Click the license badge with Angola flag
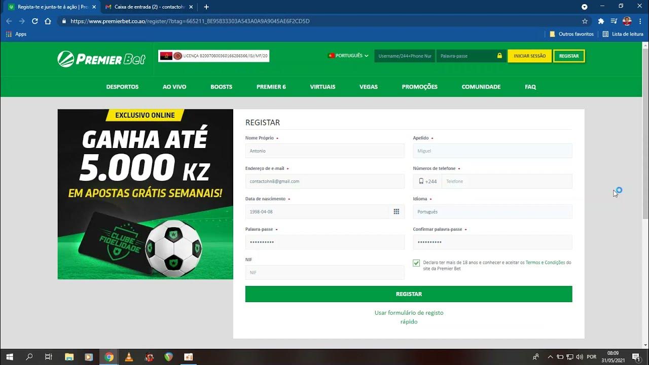This screenshot has height=365, width=649. [213, 56]
